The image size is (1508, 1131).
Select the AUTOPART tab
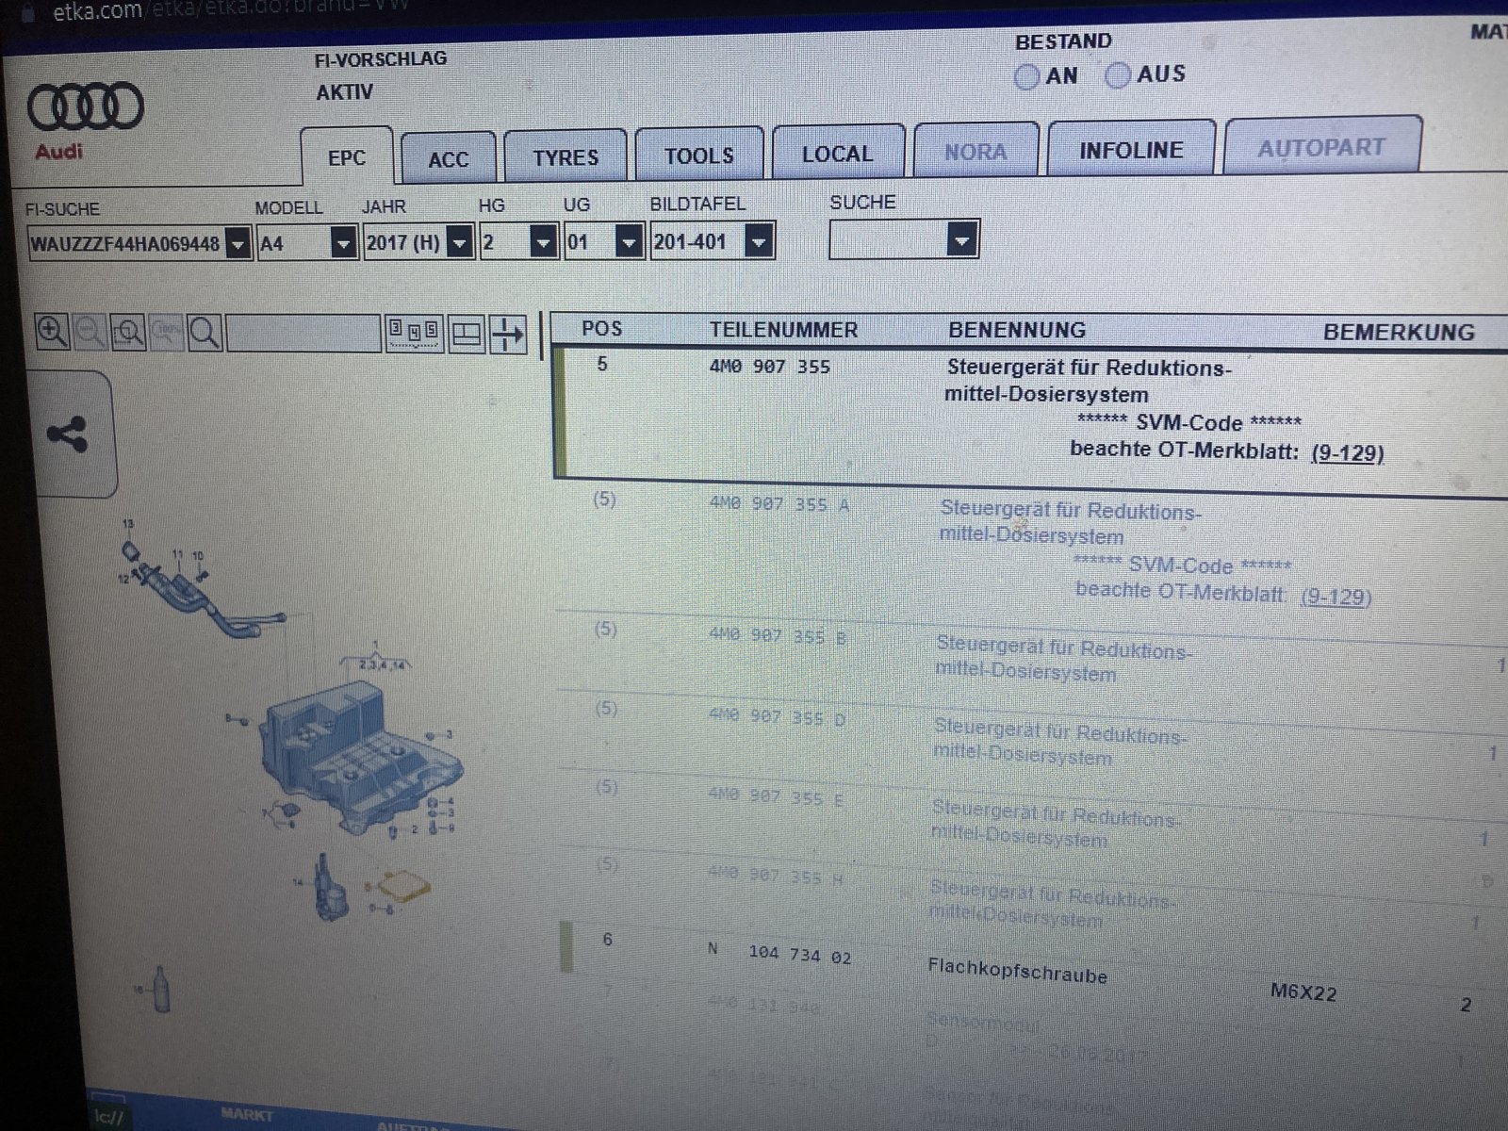tap(1321, 146)
